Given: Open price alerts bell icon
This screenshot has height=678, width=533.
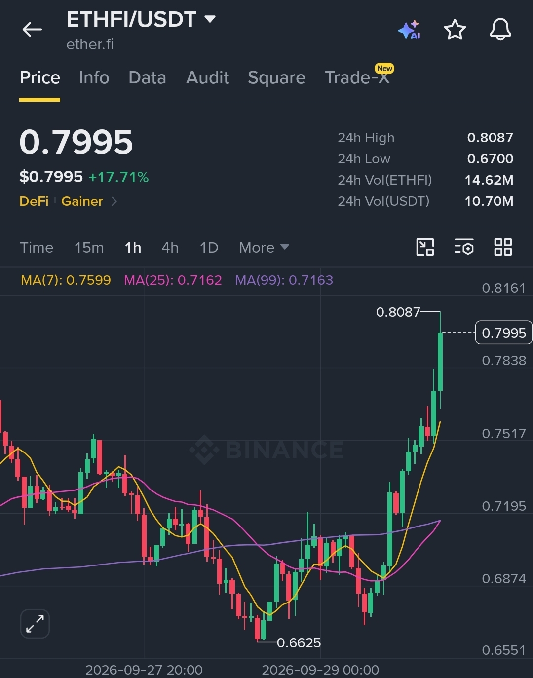Looking at the screenshot, I should (x=500, y=30).
